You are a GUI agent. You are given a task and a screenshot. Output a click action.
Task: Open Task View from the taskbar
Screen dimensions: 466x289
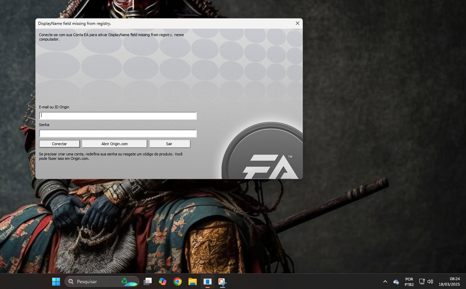(148, 282)
